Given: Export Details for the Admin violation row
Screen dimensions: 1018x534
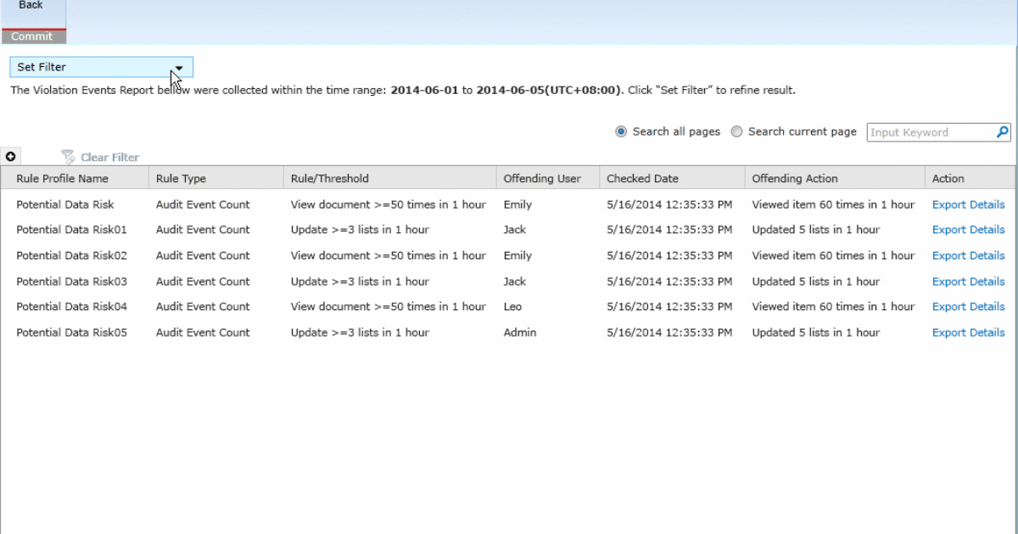Looking at the screenshot, I should (x=968, y=332).
